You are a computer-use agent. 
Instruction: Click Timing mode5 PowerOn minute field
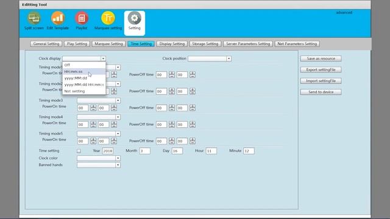click(x=104, y=141)
